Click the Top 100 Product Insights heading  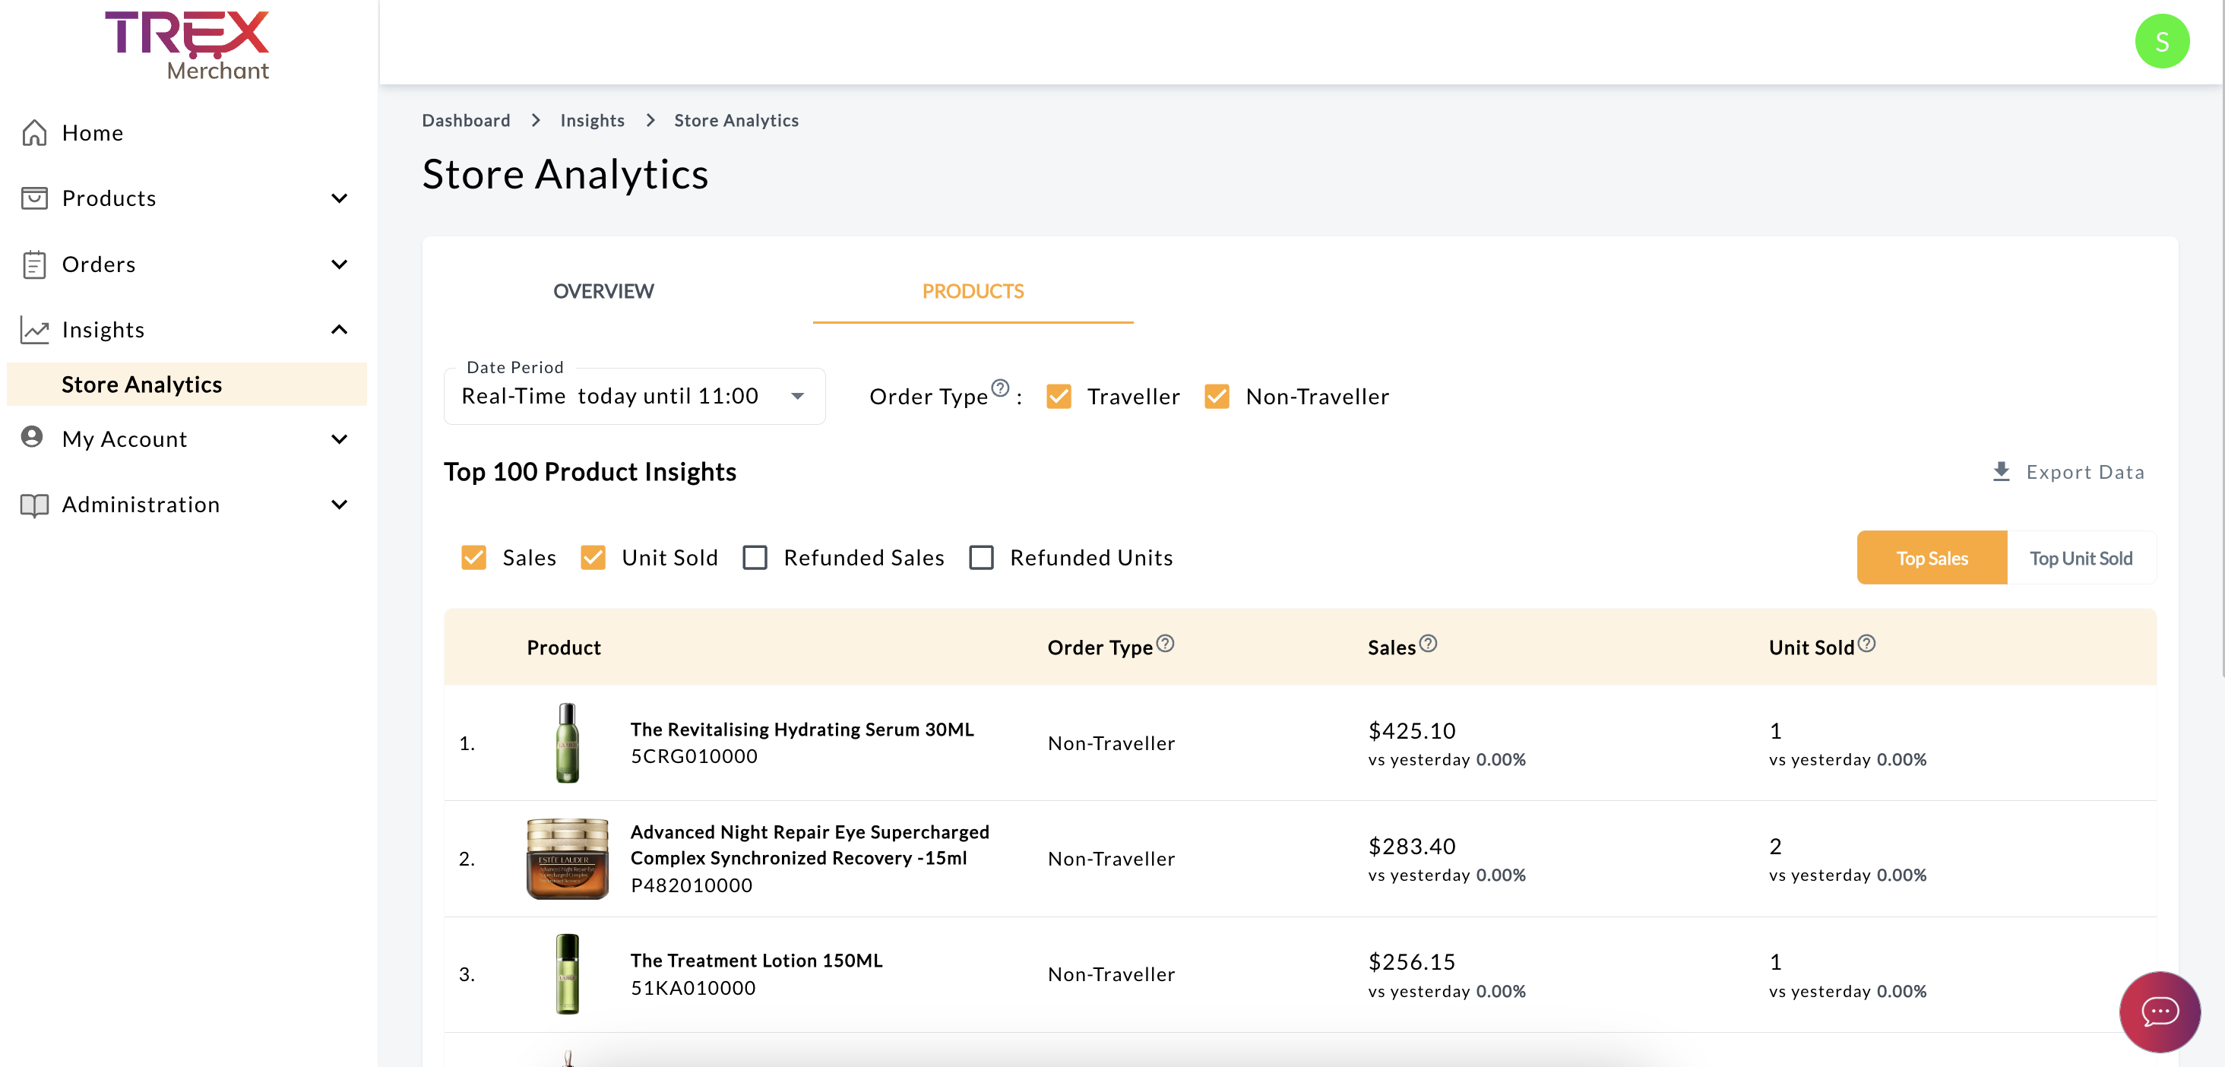pos(590,472)
